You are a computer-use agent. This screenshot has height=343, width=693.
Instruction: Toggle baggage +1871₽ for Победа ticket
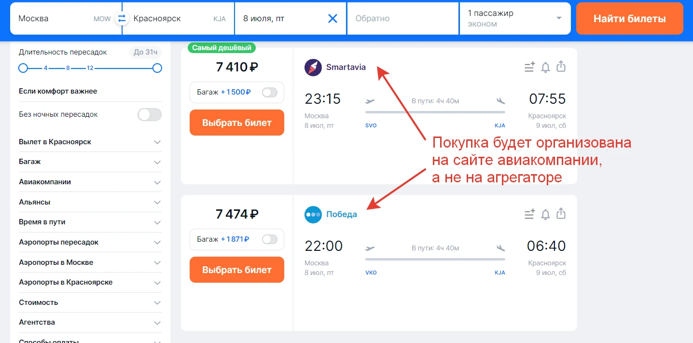click(x=269, y=239)
